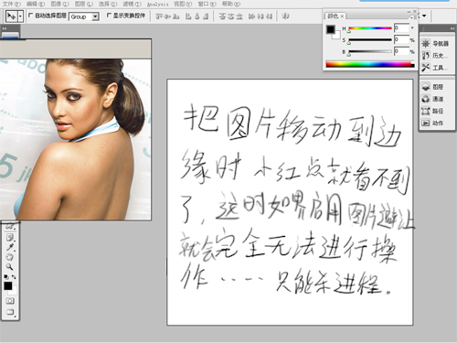This screenshot has width=457, height=343.
Task: Toggle Quick Mask mode icon
Action: pos(10,301)
